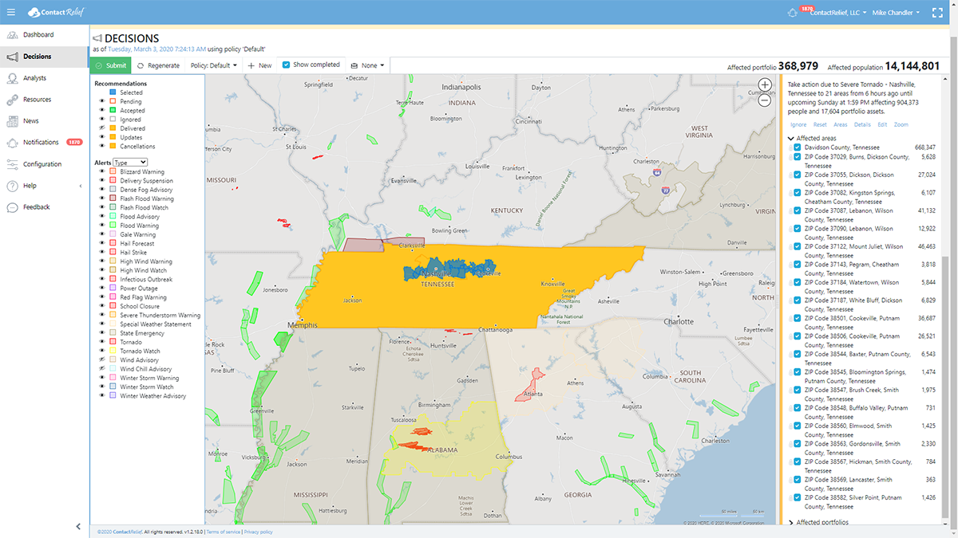Open the Mike Chandler user menu
This screenshot has width=958, height=538.
coord(897,13)
